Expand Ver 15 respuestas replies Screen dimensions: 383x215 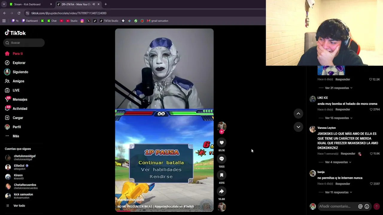[339, 118]
